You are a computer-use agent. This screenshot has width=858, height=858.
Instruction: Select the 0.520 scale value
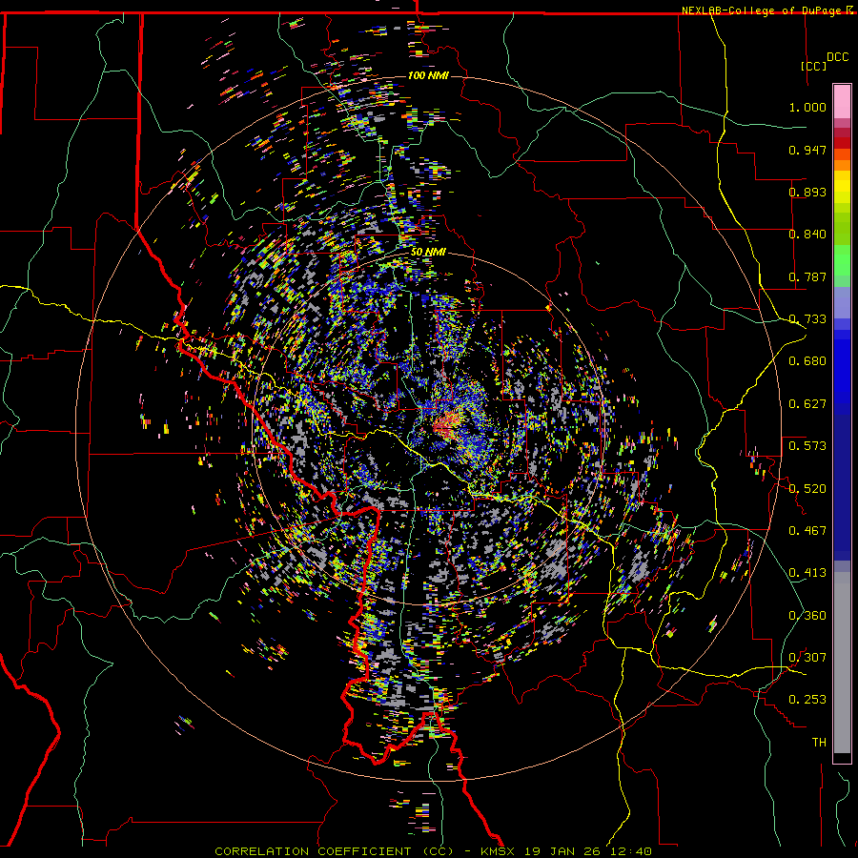pyautogui.click(x=807, y=488)
